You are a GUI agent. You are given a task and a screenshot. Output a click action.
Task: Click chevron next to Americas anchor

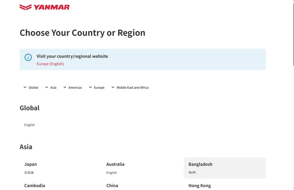pos(65,87)
